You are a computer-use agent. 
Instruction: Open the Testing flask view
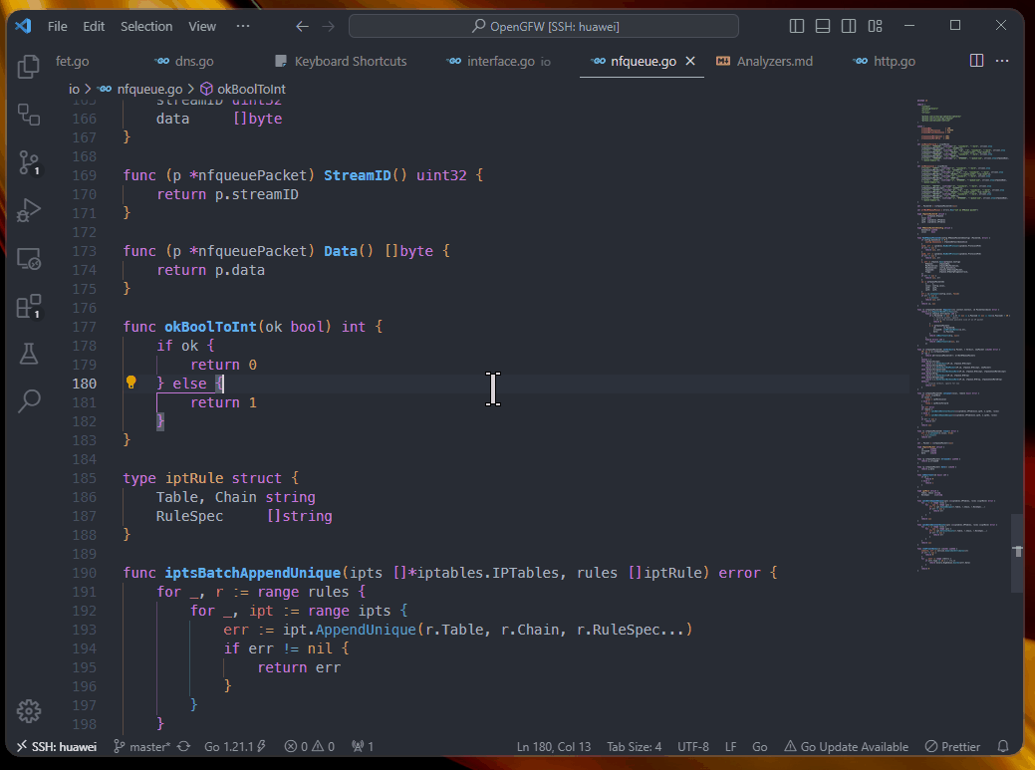29,354
